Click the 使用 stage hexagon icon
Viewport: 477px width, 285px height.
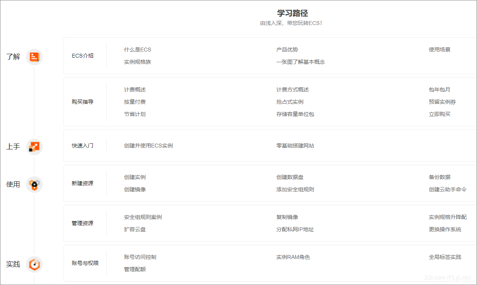click(x=34, y=184)
